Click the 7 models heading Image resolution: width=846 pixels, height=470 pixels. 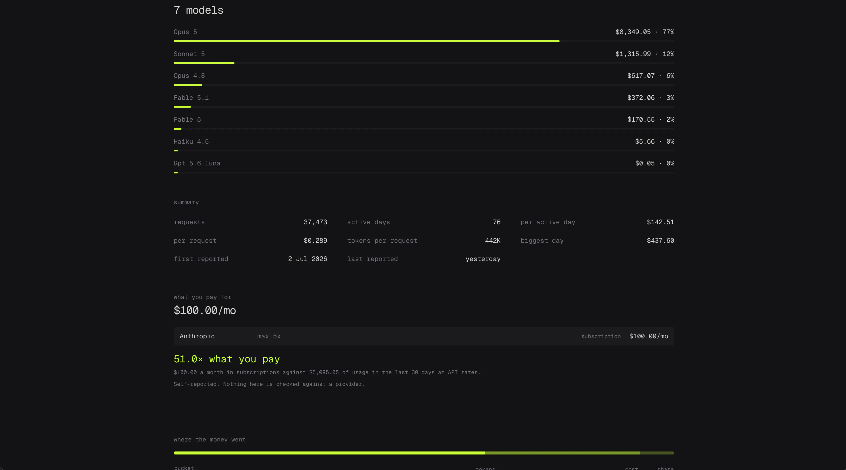pyautogui.click(x=198, y=10)
